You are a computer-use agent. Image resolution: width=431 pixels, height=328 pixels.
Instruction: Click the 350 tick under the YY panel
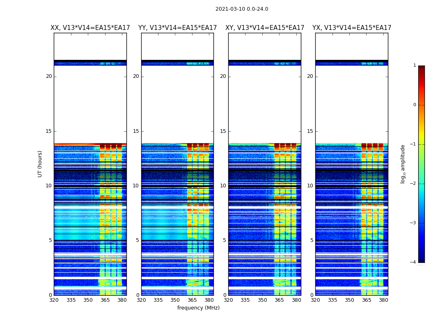[x=175, y=300]
